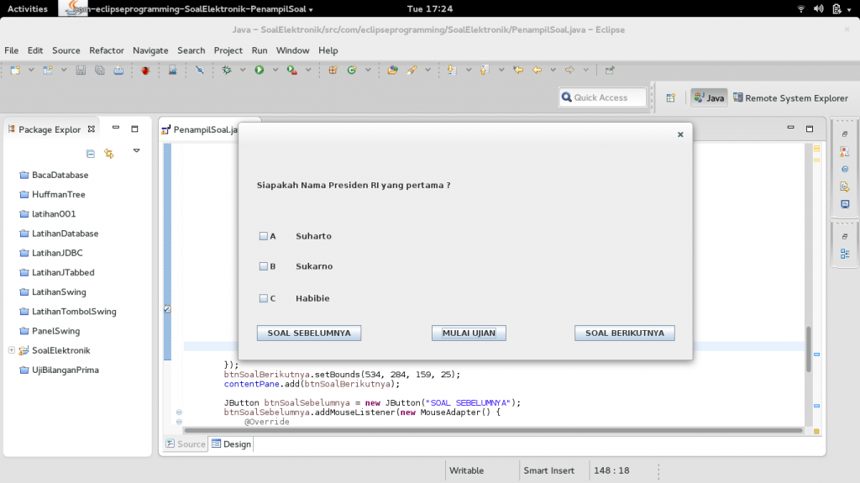
Task: Select the PenampilSoal.java editor tab
Action: click(200, 129)
